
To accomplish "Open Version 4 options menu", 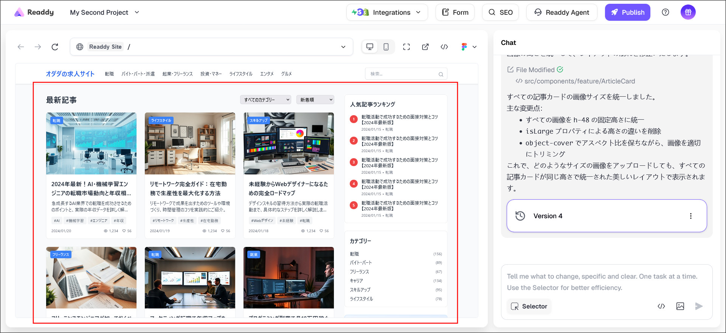I will (690, 216).
